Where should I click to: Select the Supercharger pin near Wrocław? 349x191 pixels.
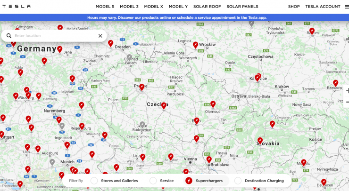click(x=195, y=45)
